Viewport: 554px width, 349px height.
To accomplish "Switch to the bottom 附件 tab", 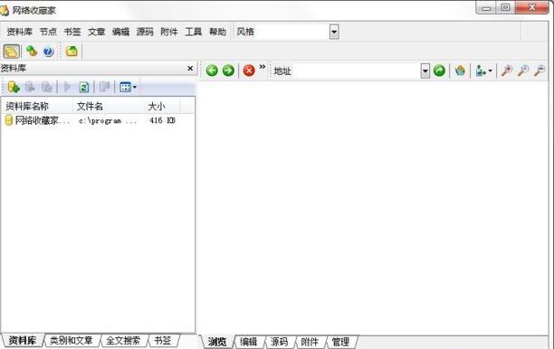I will 310,342.
